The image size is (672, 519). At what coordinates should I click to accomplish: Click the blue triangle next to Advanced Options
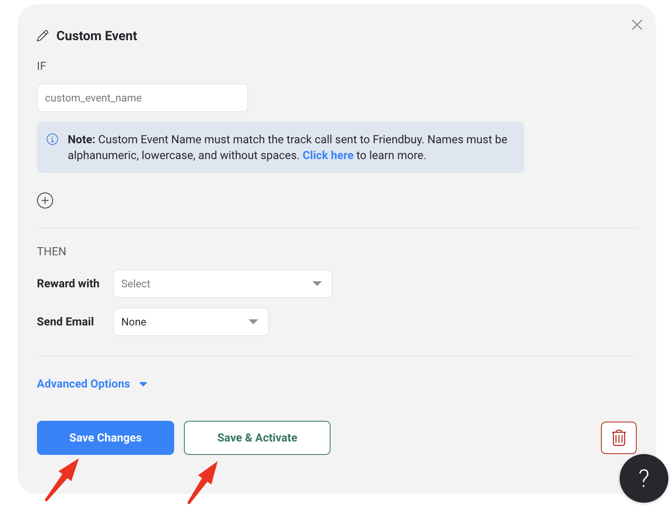tap(143, 384)
